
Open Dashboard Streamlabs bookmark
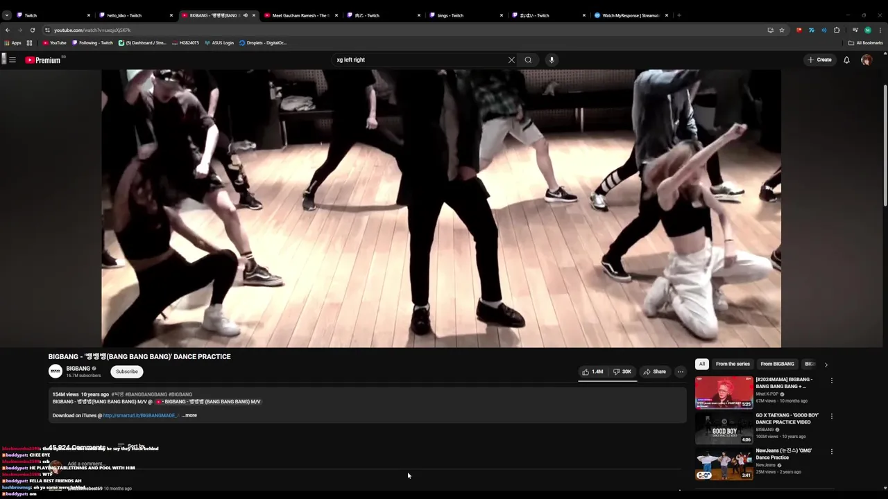[142, 43]
